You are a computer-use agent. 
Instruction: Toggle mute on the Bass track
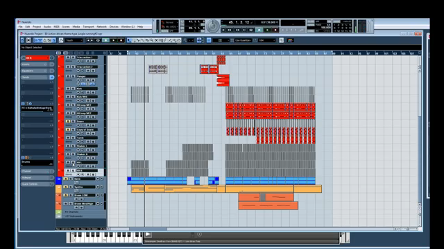[65, 178]
